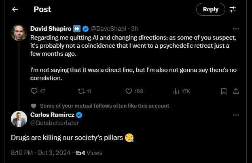This screenshot has width=252, height=163.
Task: Click the @Getsbetterlater handle
Action: 55,123
